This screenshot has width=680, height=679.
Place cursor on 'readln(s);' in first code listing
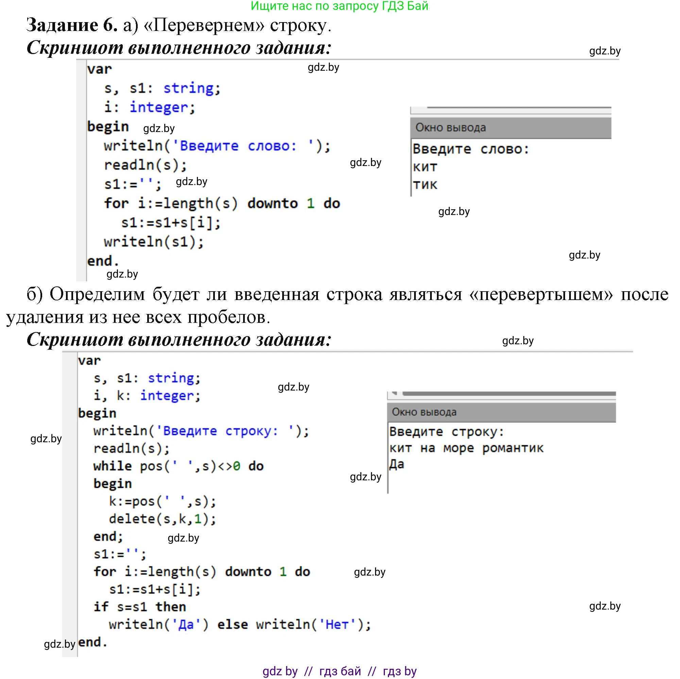145,165
